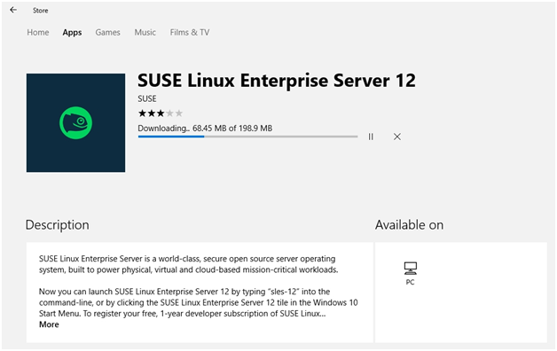The width and height of the screenshot is (557, 351).
Task: Open the Games tab
Action: point(107,32)
